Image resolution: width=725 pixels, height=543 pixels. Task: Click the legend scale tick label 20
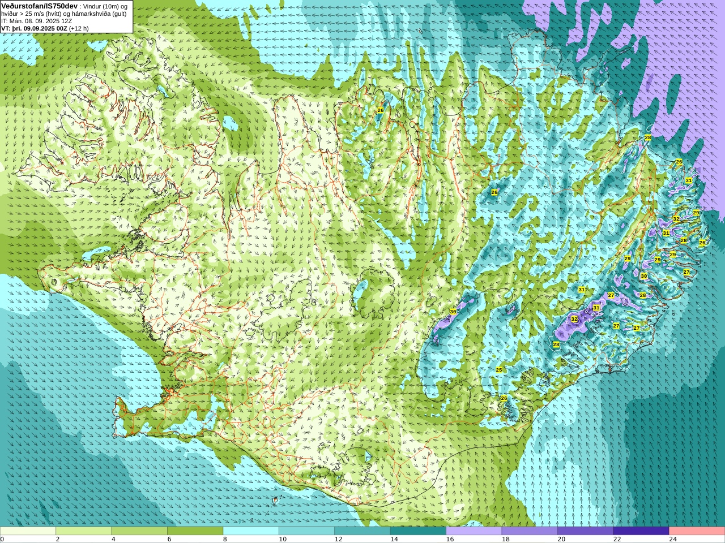click(561, 539)
